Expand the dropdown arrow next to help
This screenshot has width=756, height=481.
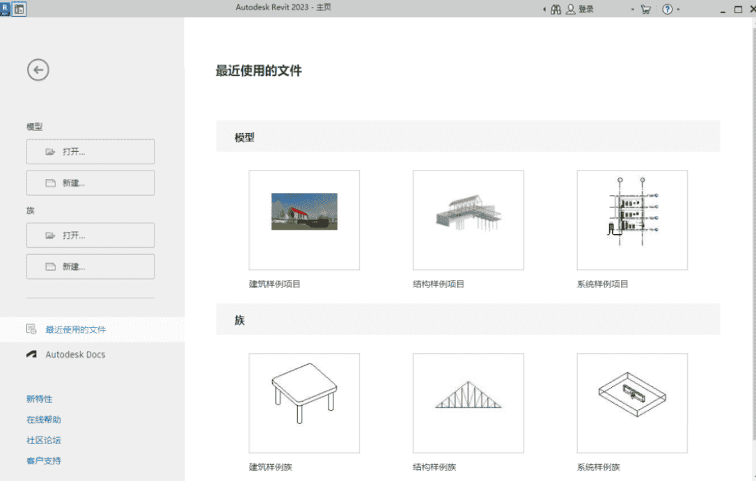679,10
